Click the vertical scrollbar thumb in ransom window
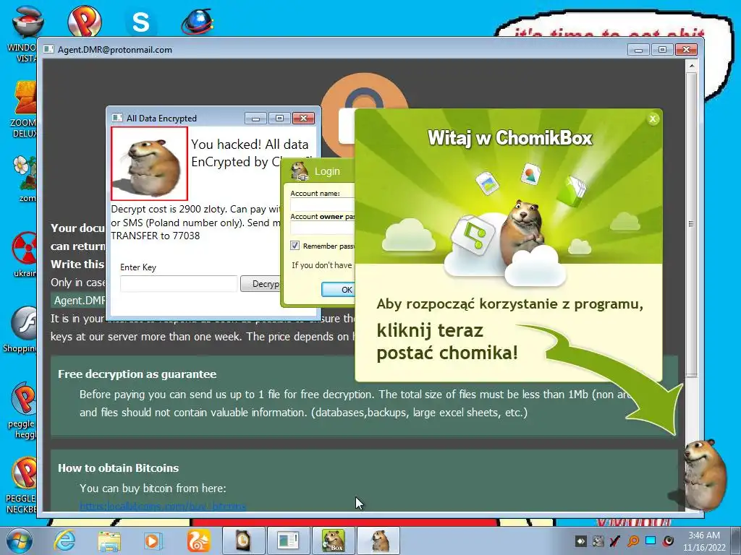 click(691, 224)
